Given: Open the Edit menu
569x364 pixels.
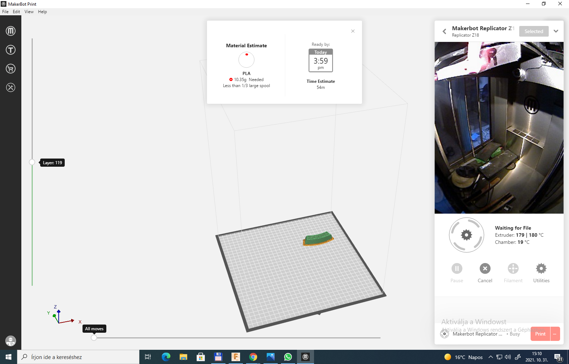Looking at the screenshot, I should (x=16, y=12).
